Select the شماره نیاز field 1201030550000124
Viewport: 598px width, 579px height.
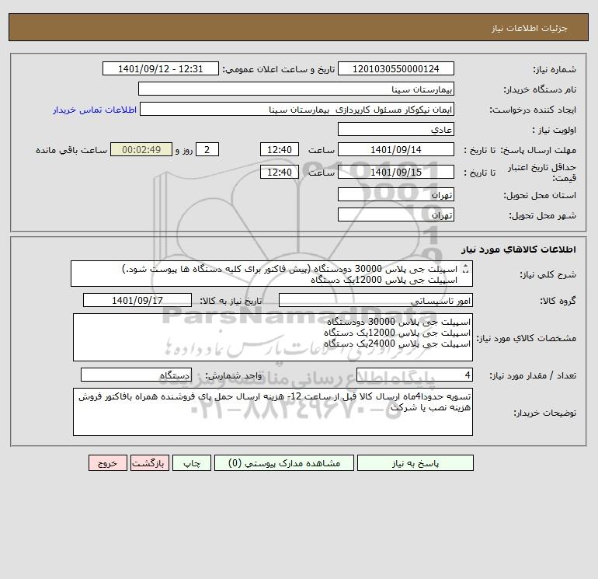[396, 68]
